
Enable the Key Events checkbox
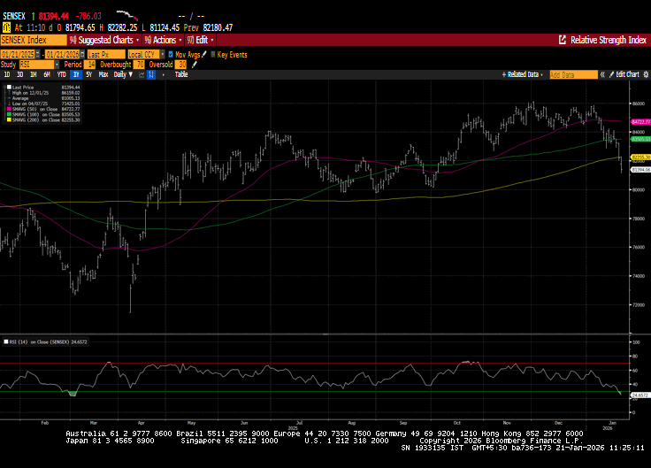213,54
